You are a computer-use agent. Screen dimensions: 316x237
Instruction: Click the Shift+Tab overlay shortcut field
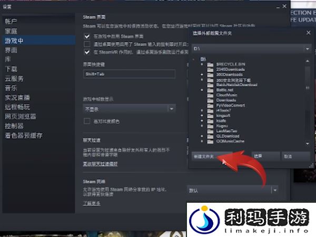(x=129, y=74)
